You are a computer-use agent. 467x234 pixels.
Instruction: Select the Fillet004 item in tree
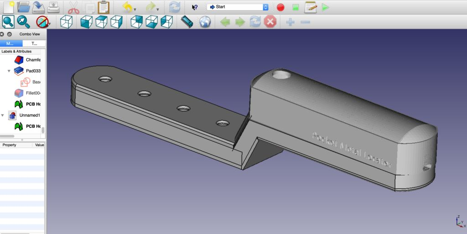33,93
